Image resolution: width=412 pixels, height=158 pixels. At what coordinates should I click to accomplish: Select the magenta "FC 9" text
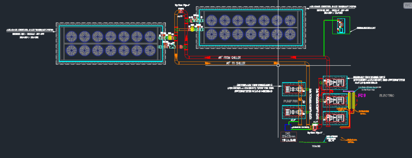(x=362, y=96)
